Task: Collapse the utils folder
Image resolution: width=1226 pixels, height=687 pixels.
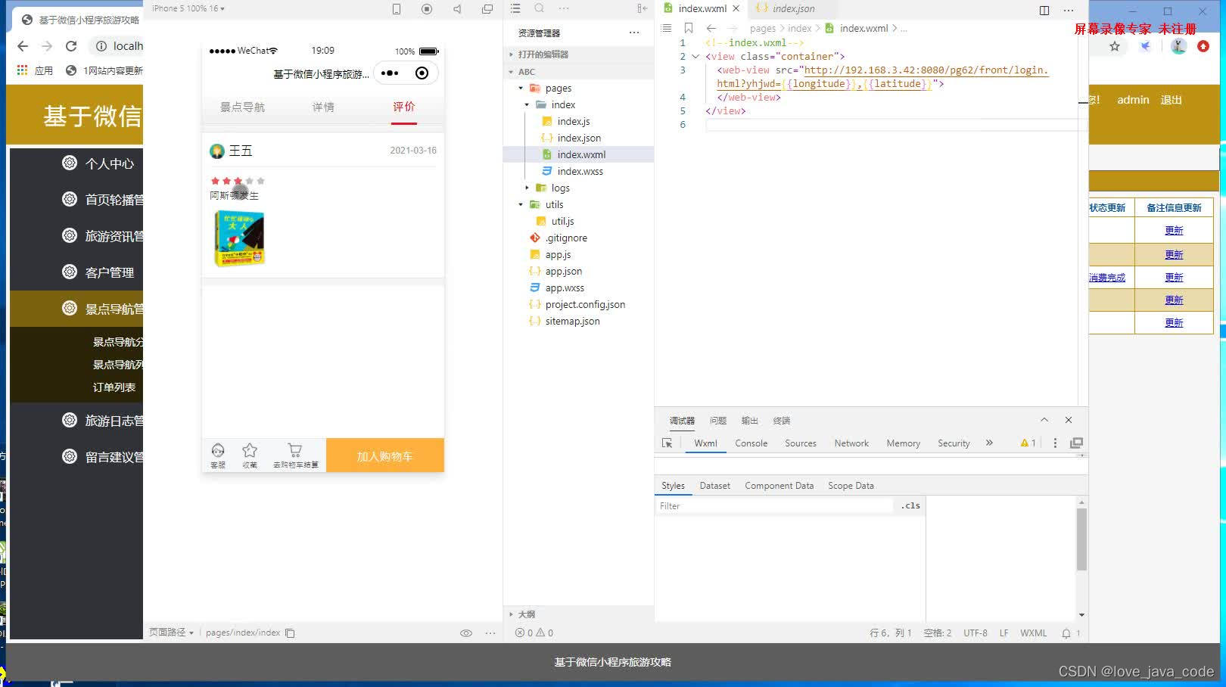Action: coord(521,204)
